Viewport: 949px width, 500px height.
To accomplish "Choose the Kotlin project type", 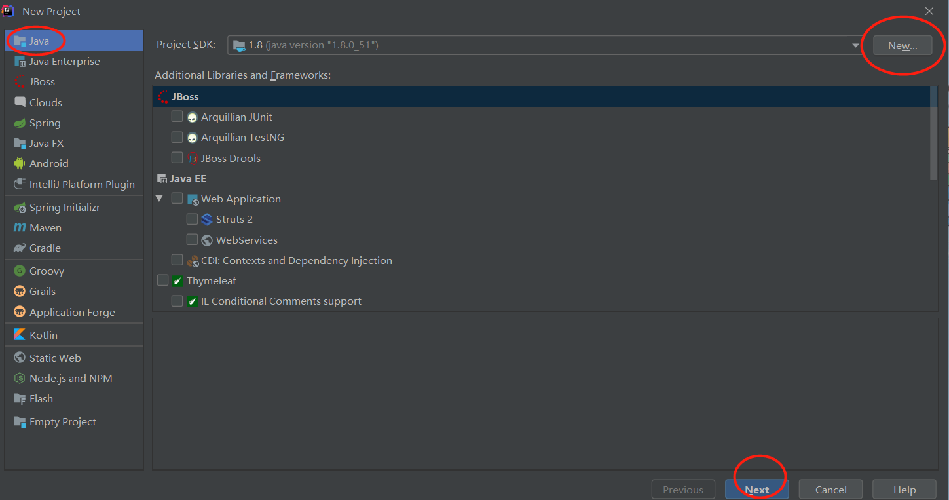I will coord(73,335).
